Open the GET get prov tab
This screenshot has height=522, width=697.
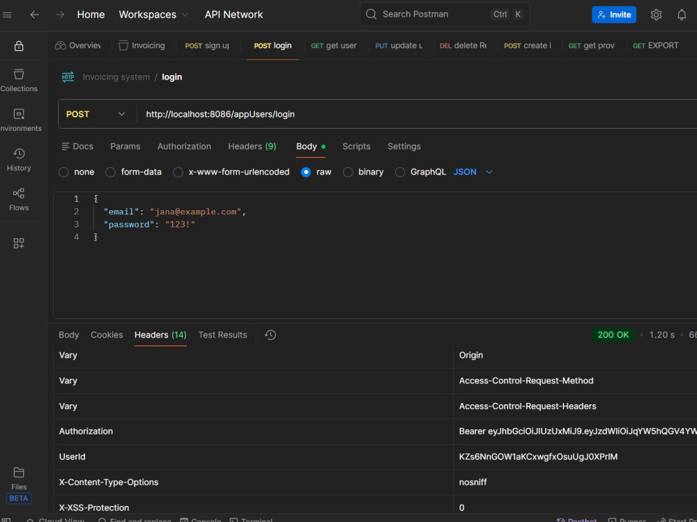pyautogui.click(x=591, y=45)
